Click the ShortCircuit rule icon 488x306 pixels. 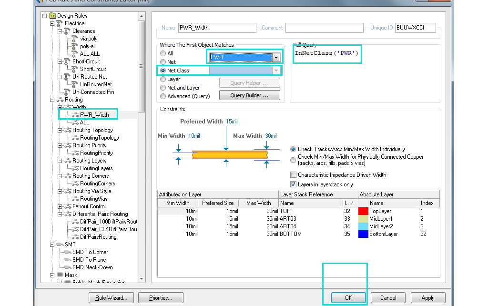coord(75,69)
